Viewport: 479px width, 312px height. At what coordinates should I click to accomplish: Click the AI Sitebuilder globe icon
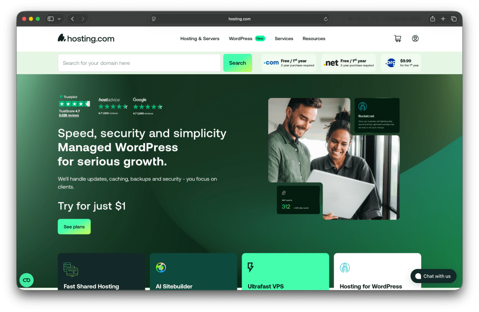coord(161,268)
